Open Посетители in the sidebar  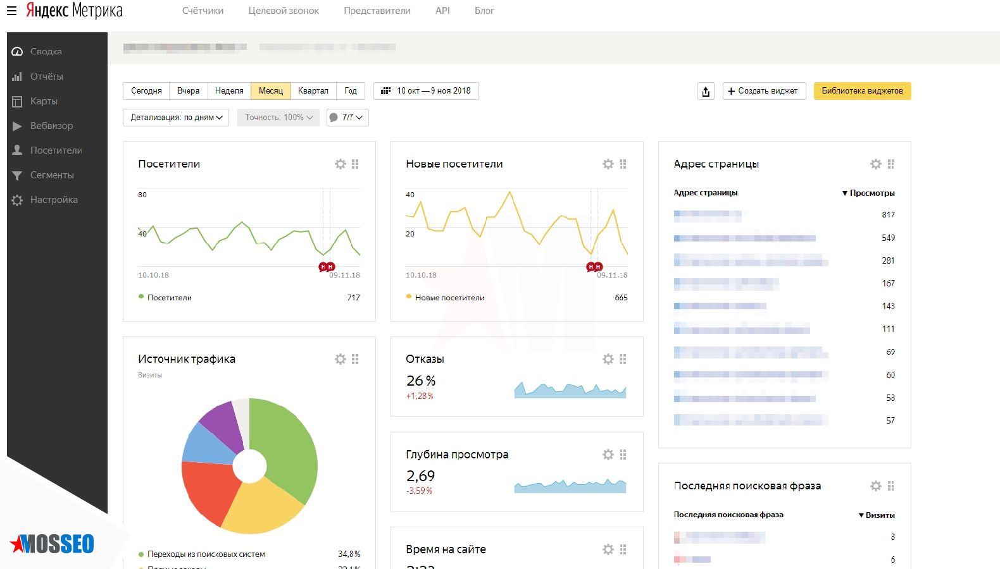point(57,150)
